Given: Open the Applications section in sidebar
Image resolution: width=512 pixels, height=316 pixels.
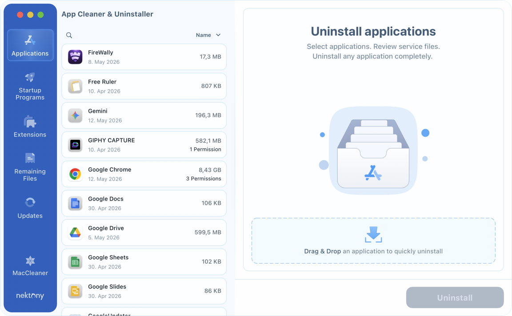Looking at the screenshot, I should [x=30, y=45].
